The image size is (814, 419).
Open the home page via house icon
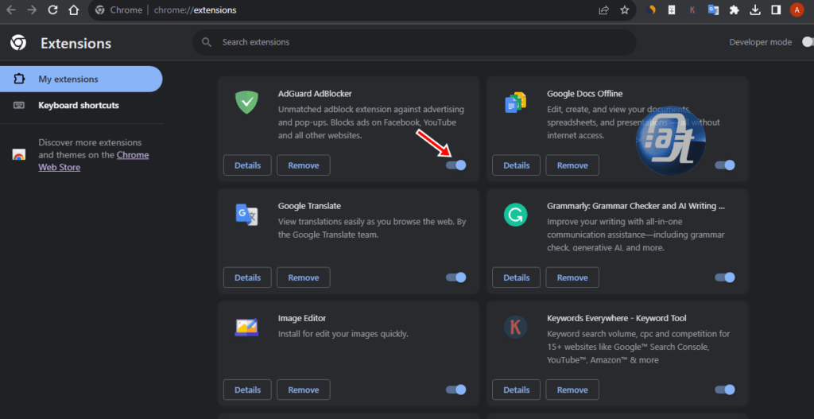(x=74, y=10)
